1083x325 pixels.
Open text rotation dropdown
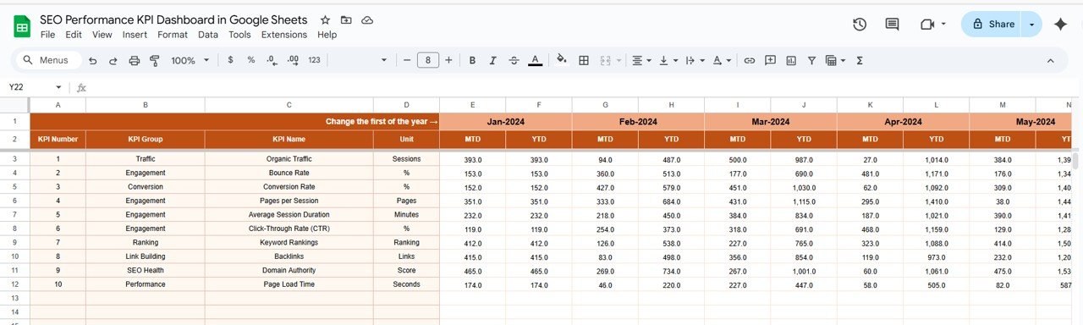(721, 60)
